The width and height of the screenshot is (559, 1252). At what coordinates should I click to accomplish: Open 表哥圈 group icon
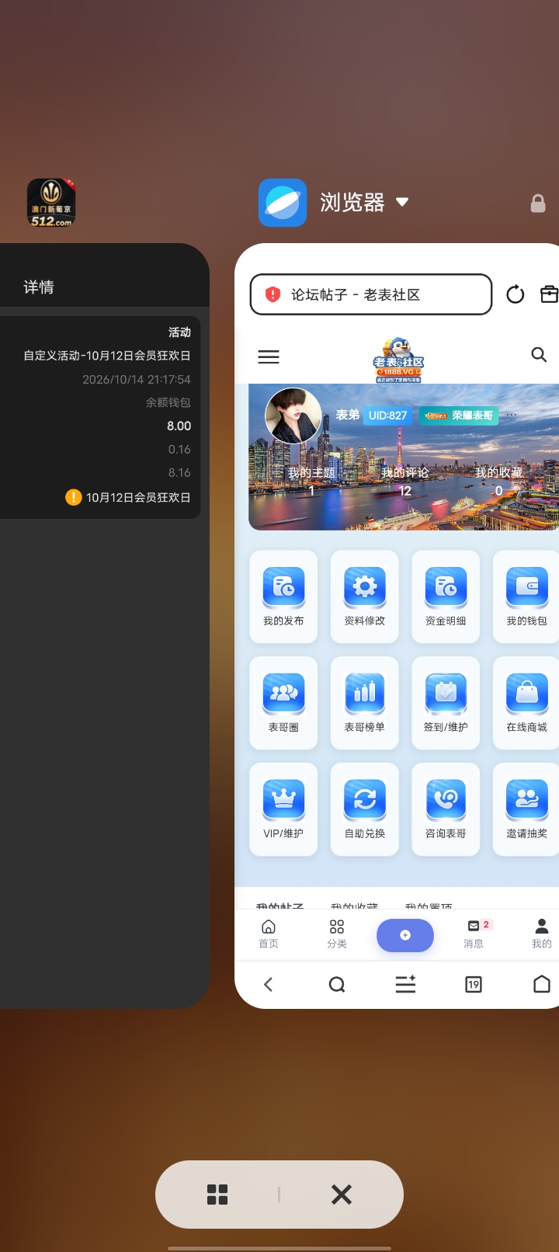pyautogui.click(x=283, y=693)
